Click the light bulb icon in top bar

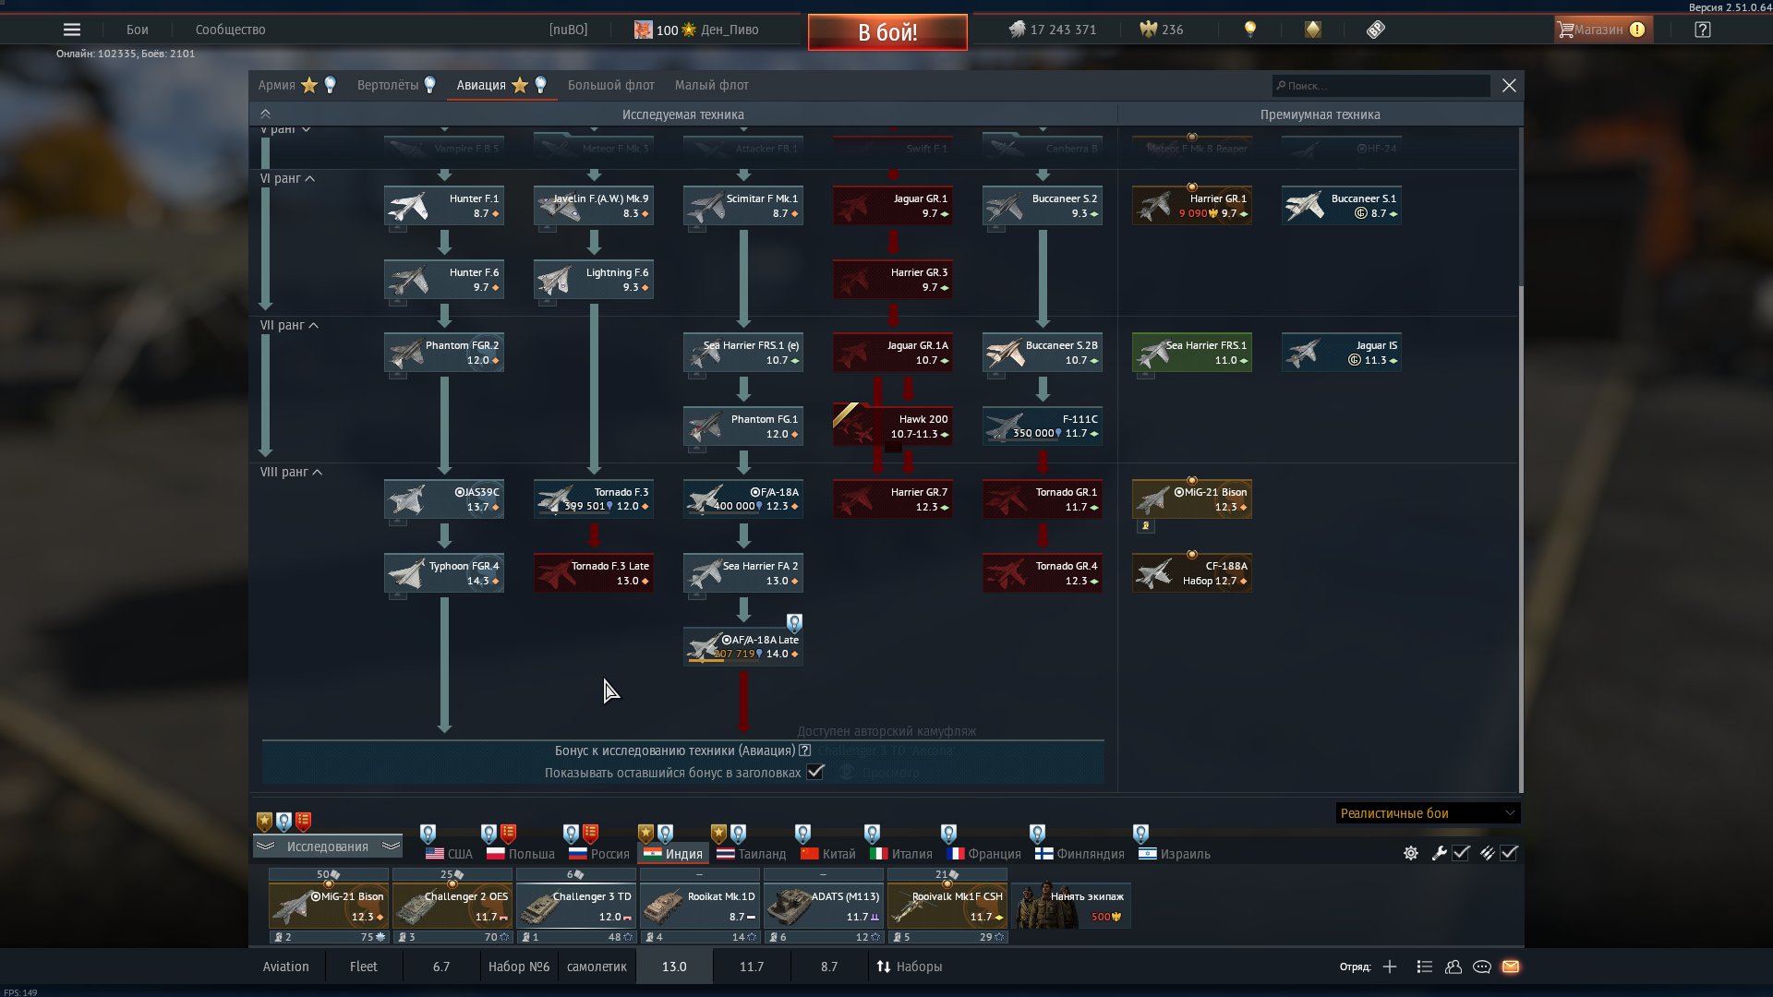click(x=1250, y=30)
